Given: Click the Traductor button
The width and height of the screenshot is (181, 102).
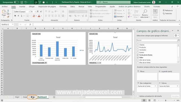Looking at the screenshot, I should pyautogui.click(x=167, y=14).
